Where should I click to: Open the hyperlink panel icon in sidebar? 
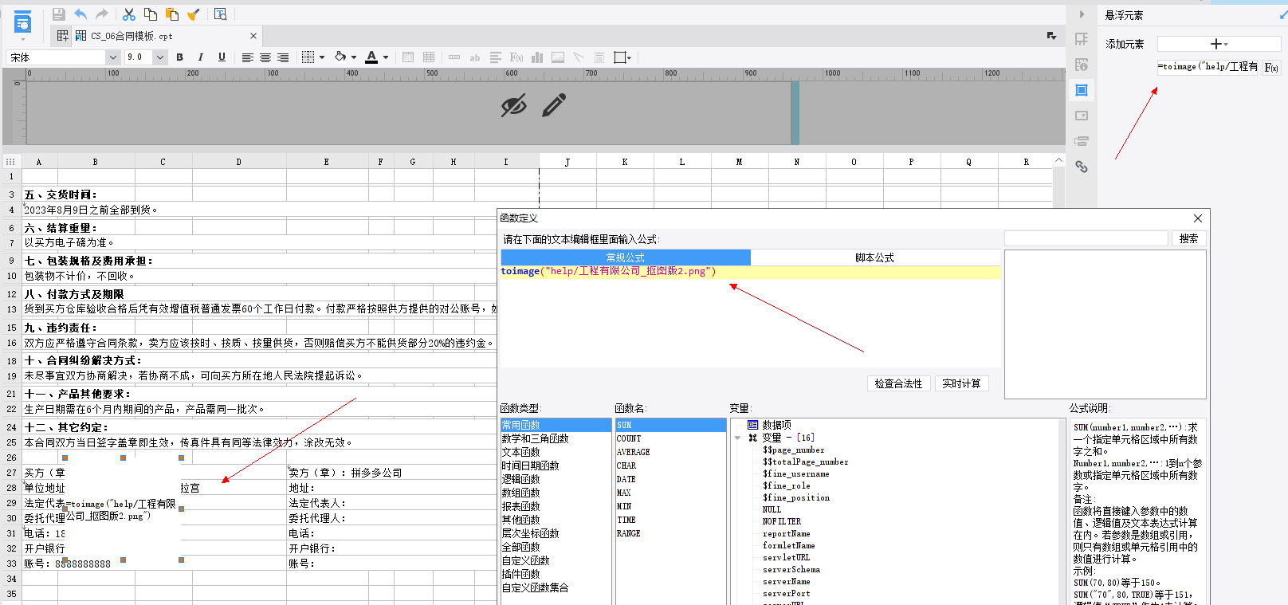click(x=1082, y=167)
